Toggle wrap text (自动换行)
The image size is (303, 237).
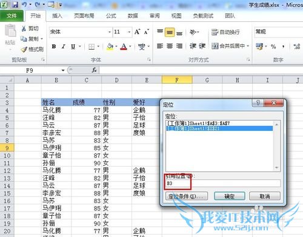point(225,32)
